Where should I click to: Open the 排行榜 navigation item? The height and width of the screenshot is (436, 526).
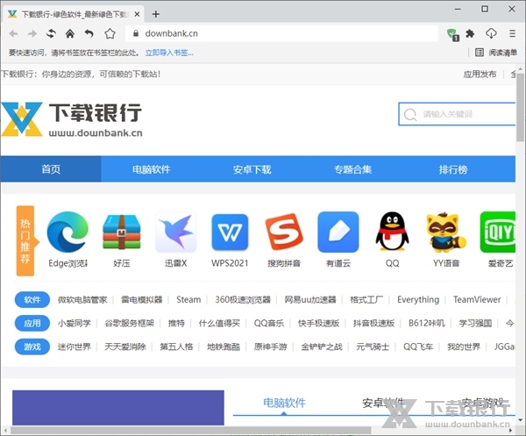point(453,169)
